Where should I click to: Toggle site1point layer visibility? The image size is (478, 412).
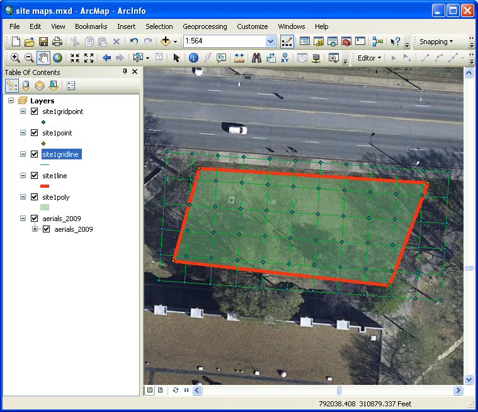tap(35, 133)
